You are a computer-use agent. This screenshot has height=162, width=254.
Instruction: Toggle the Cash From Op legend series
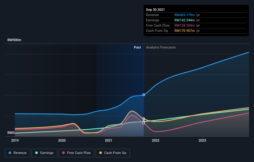click(113, 153)
